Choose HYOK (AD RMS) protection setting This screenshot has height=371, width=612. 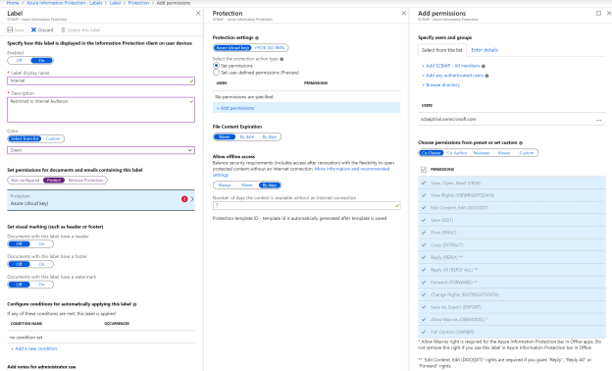coord(270,48)
